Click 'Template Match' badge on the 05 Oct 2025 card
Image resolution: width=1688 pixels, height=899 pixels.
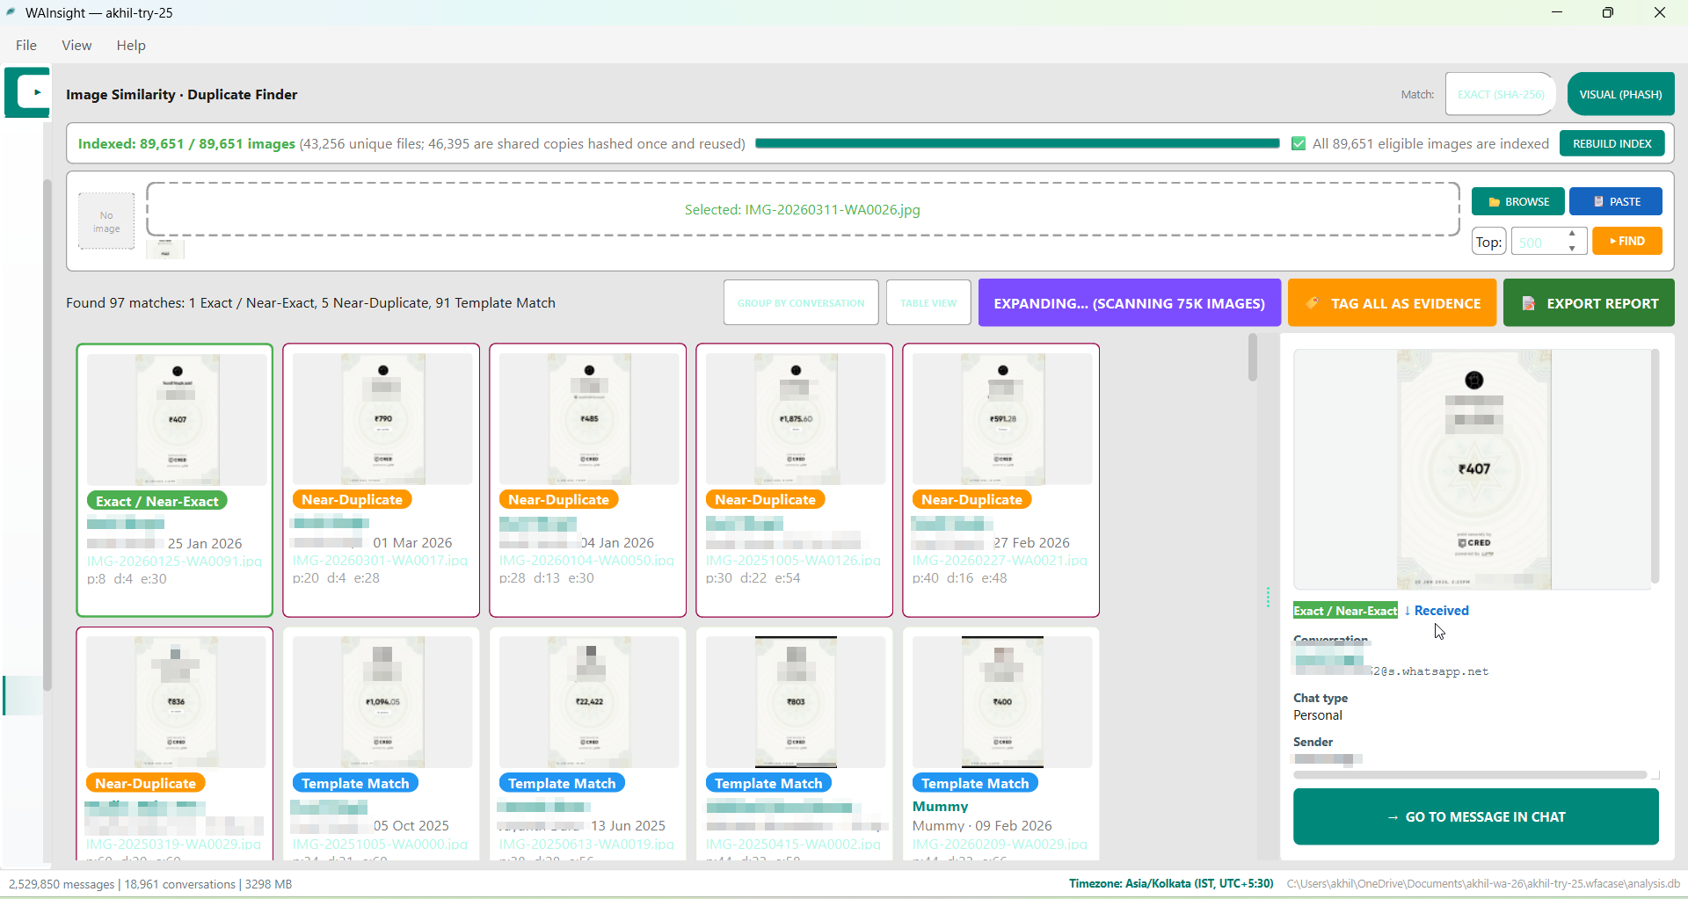coord(355,783)
